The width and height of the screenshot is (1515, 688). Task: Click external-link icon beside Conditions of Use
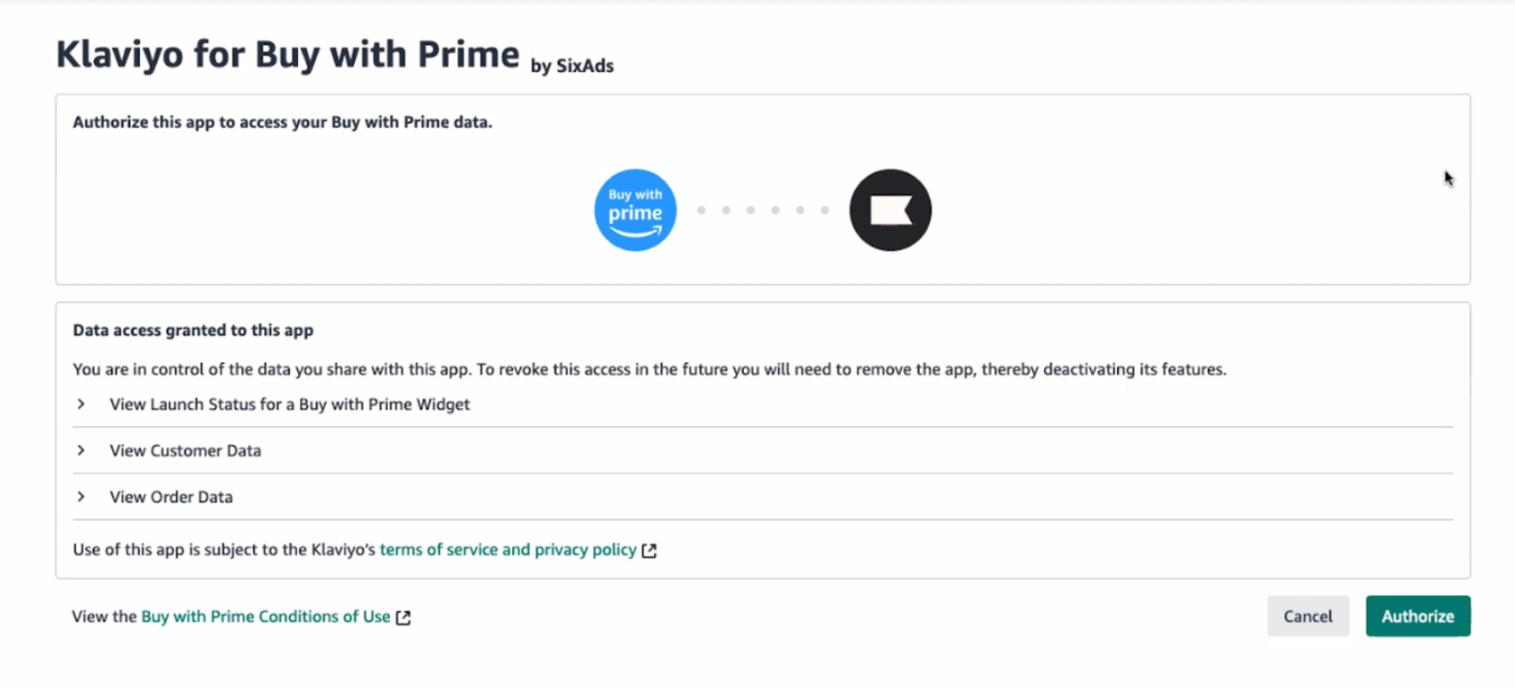pos(403,618)
